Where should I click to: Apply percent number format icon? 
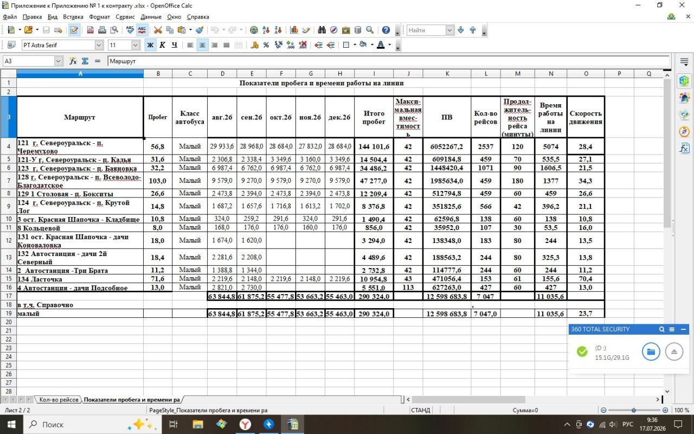pos(266,45)
